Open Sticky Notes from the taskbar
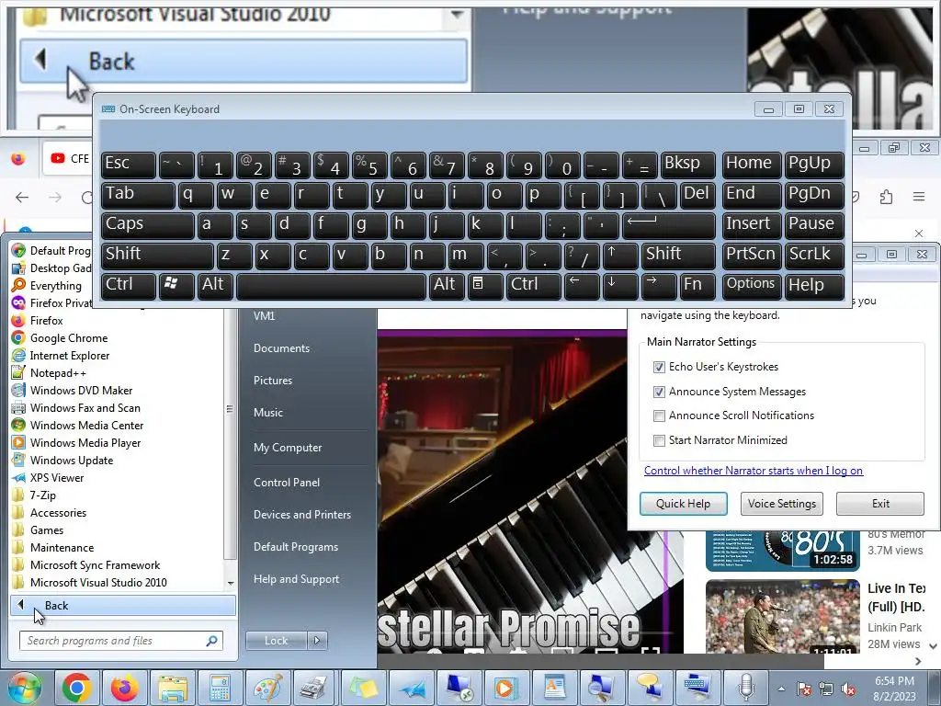 pyautogui.click(x=364, y=688)
